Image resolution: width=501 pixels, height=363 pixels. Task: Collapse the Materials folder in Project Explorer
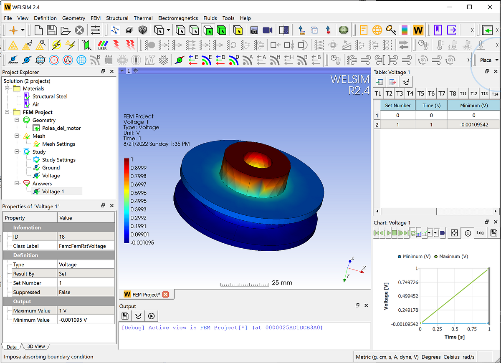pyautogui.click(x=8, y=88)
